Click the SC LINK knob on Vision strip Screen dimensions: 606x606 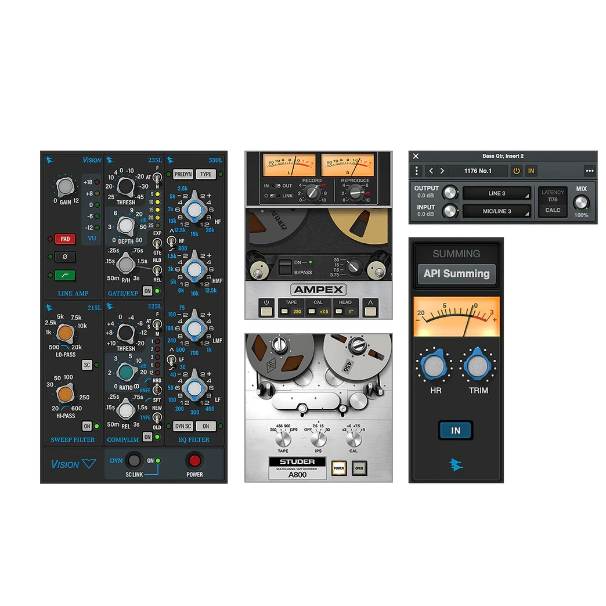(134, 460)
